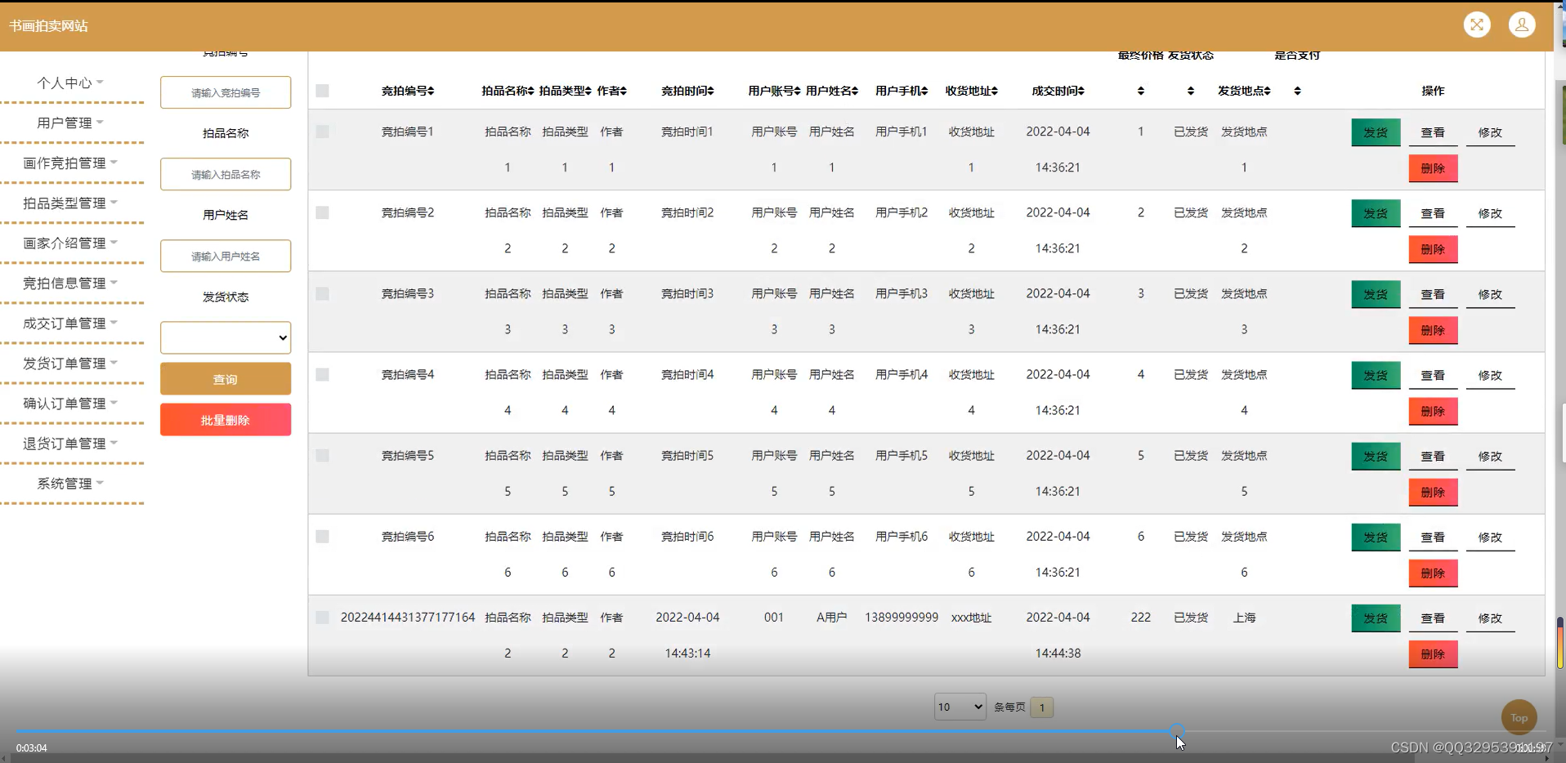Click 查看 for 竞拍编号2 row
The height and width of the screenshot is (763, 1566).
(x=1433, y=213)
